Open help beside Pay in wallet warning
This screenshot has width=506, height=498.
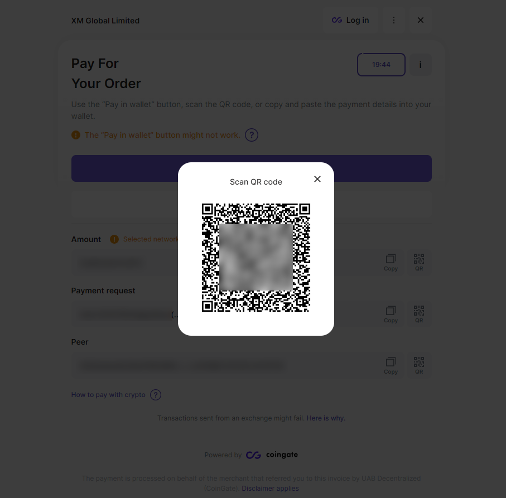pos(252,135)
